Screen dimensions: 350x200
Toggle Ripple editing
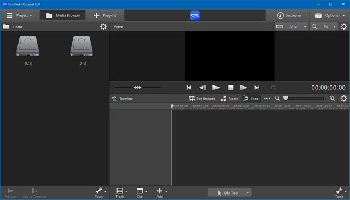coord(229,99)
